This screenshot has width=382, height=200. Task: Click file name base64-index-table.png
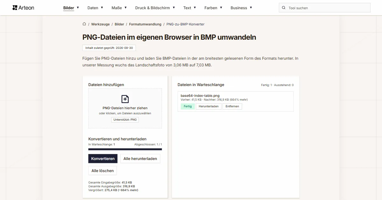(x=200, y=96)
